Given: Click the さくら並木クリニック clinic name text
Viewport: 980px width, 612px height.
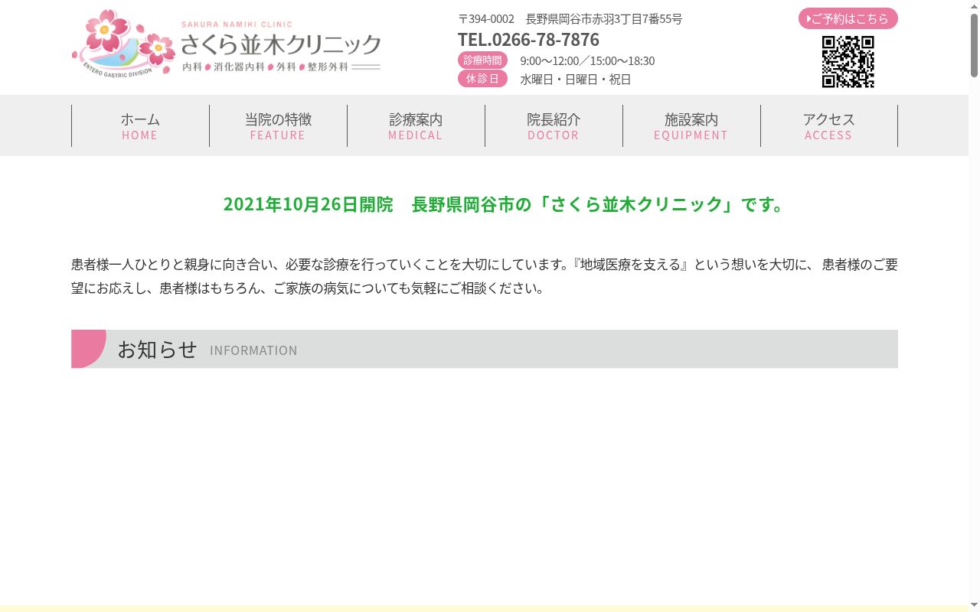Looking at the screenshot, I should coord(281,44).
